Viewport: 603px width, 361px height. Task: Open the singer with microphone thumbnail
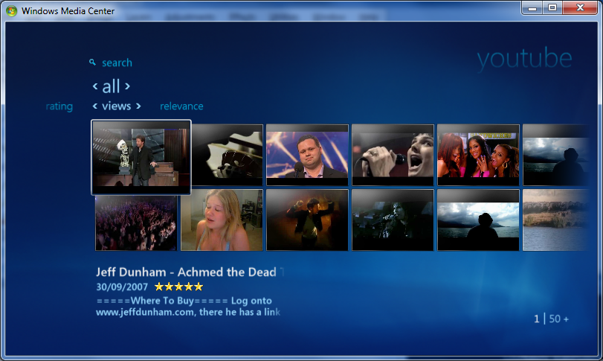[393, 155]
